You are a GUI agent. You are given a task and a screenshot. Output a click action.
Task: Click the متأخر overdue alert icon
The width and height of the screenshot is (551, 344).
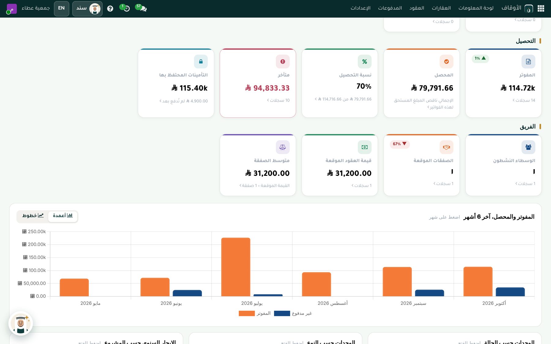(283, 61)
